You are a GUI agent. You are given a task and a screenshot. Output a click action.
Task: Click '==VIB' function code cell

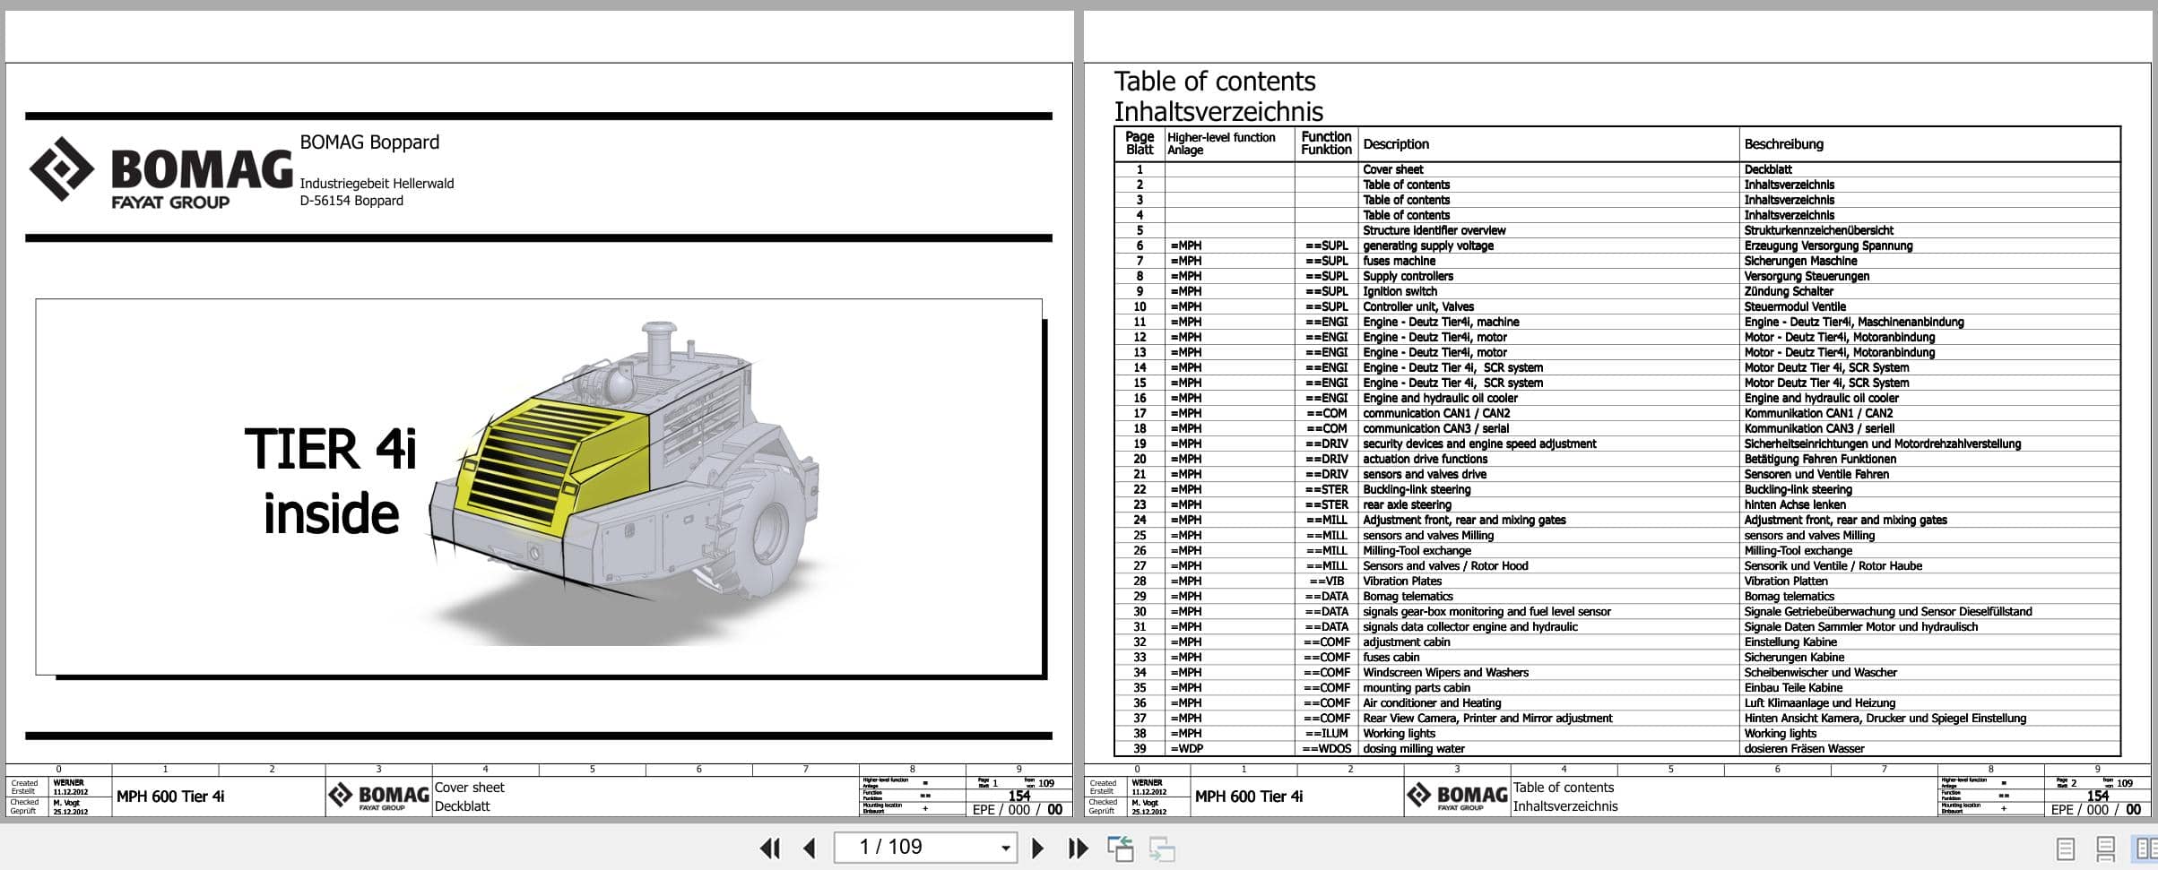coord(1327,581)
